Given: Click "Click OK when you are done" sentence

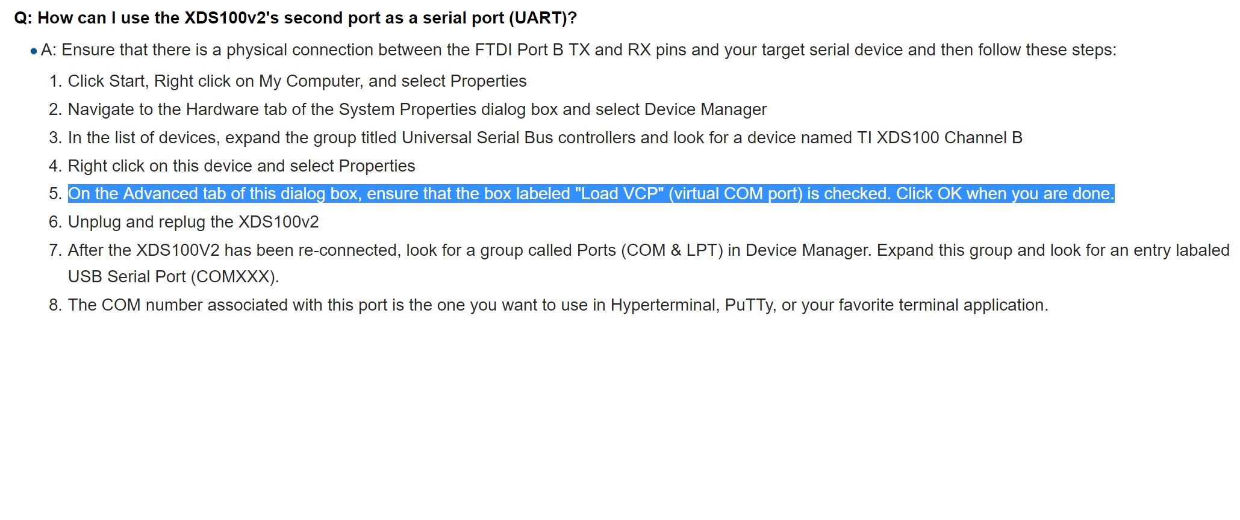Looking at the screenshot, I should (x=1005, y=194).
